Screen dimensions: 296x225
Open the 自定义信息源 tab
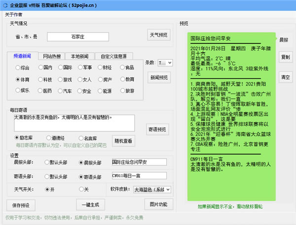point(114,57)
